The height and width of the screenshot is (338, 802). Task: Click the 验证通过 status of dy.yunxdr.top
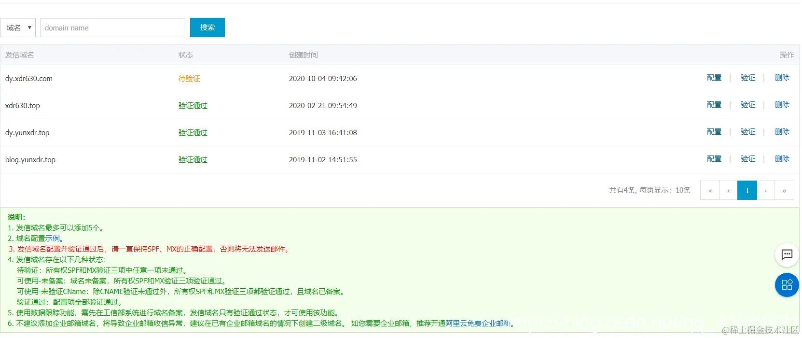pos(193,133)
